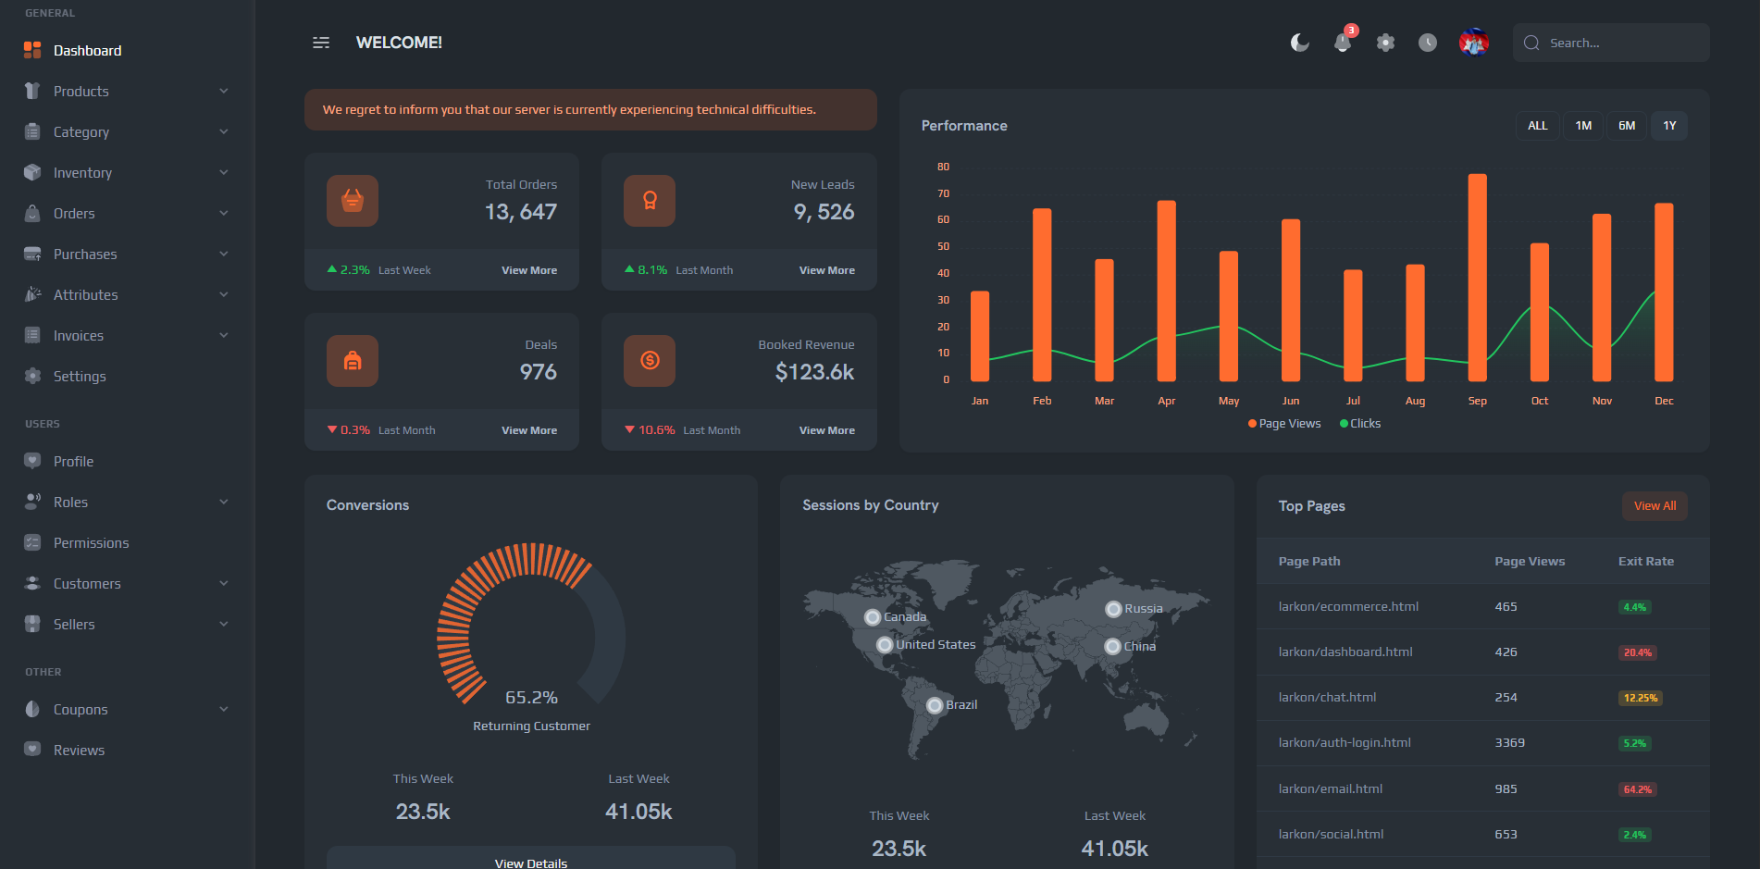
Task: Focus the Search input field
Action: point(1611,43)
